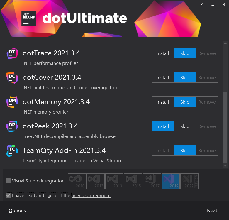Viewport: 229px width, 220px height.
Task: Set dotMemory to Skip
Action: 185,102
